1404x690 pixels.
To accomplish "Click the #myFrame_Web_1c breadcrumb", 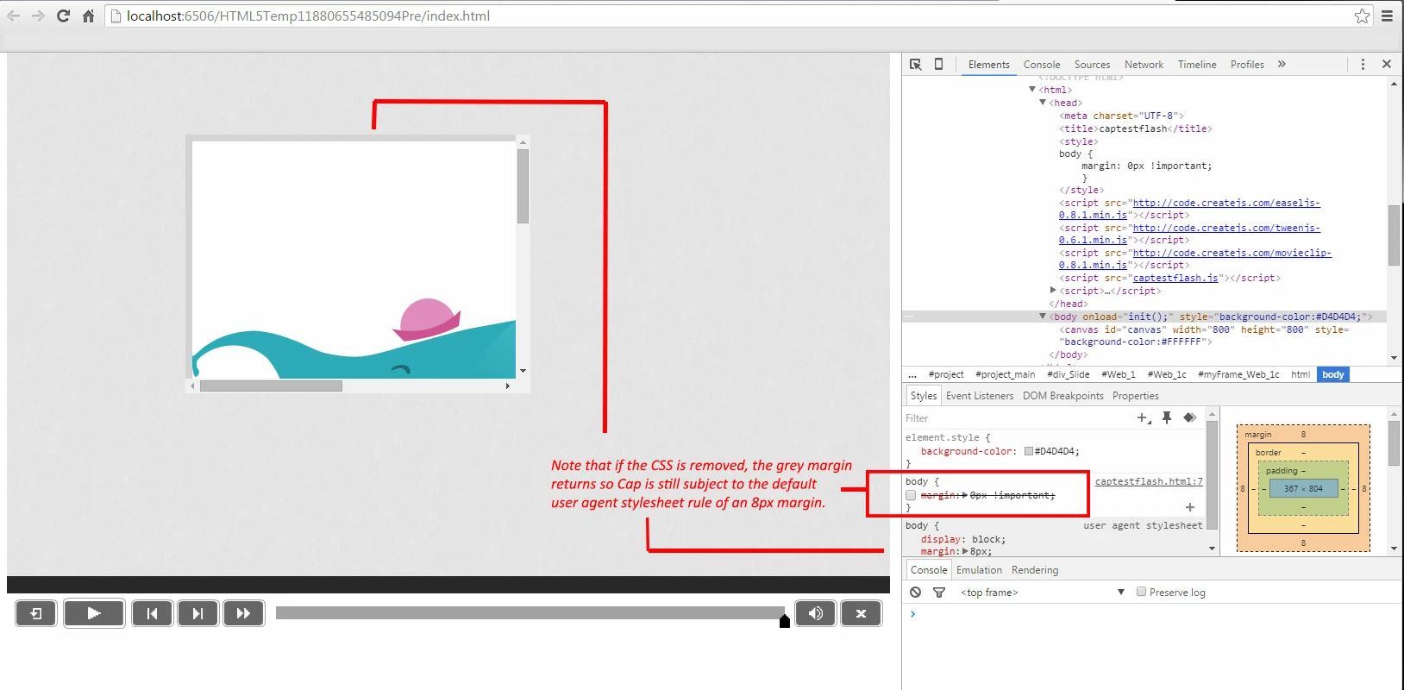I will (x=1238, y=374).
